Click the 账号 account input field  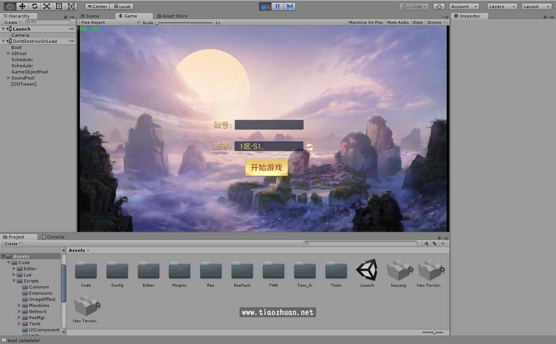269,125
